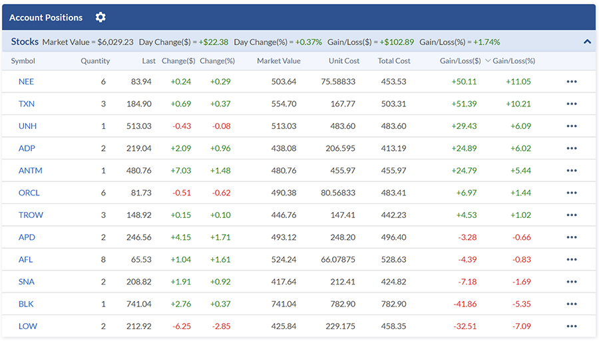
Task: Open more options for TXN row
Action: click(x=572, y=104)
